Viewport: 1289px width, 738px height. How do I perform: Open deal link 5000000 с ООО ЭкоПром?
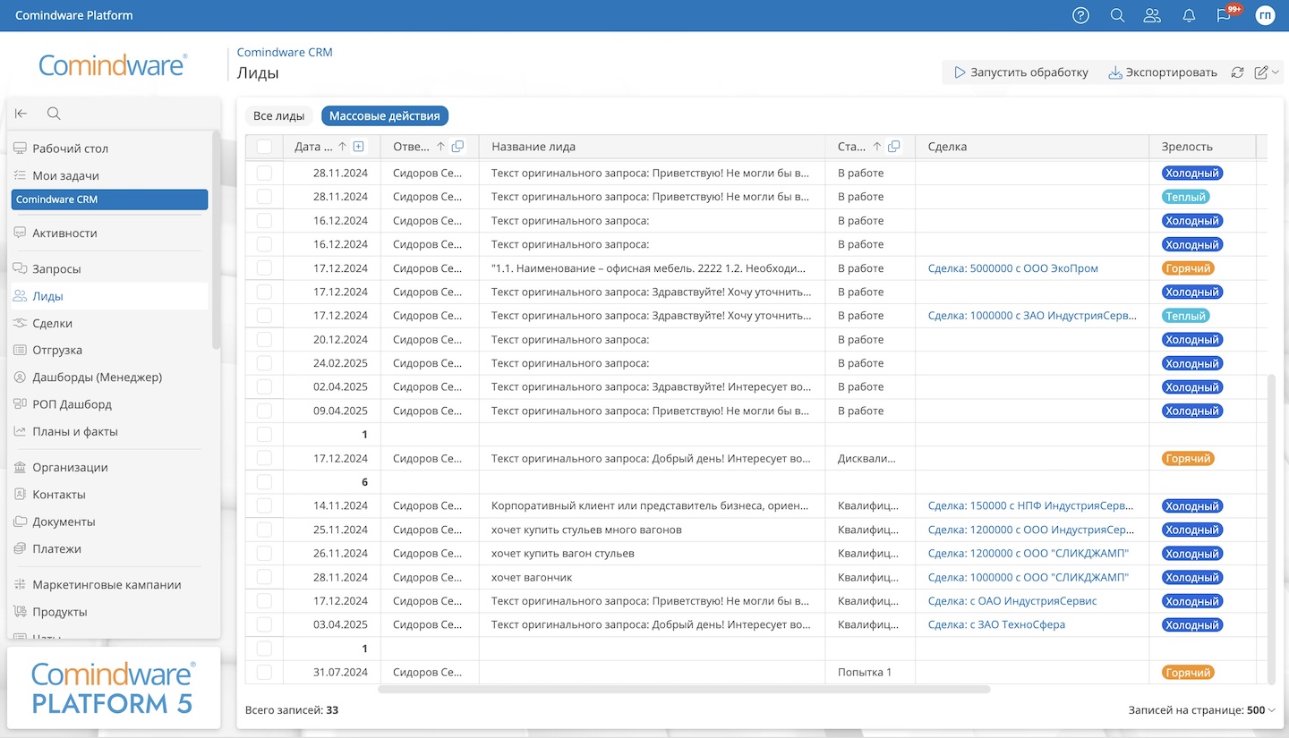[1013, 268]
